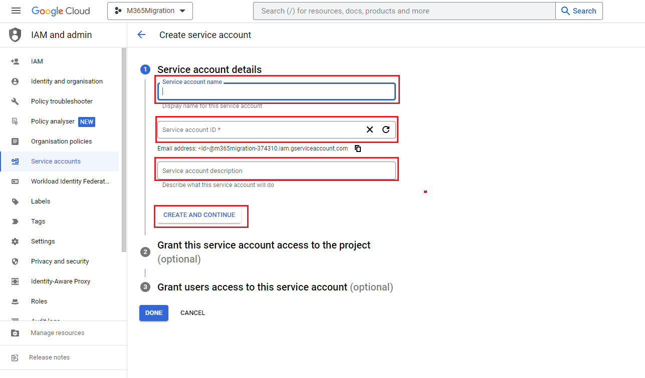Click the back arrow beside Create service account
This screenshot has height=378, width=645.
tap(141, 34)
